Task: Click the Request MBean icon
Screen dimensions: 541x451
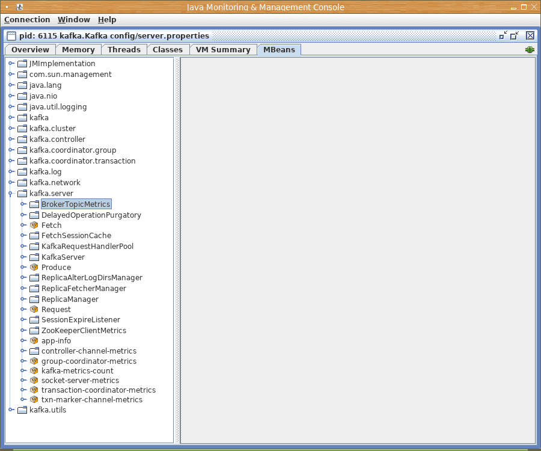Action: point(34,309)
